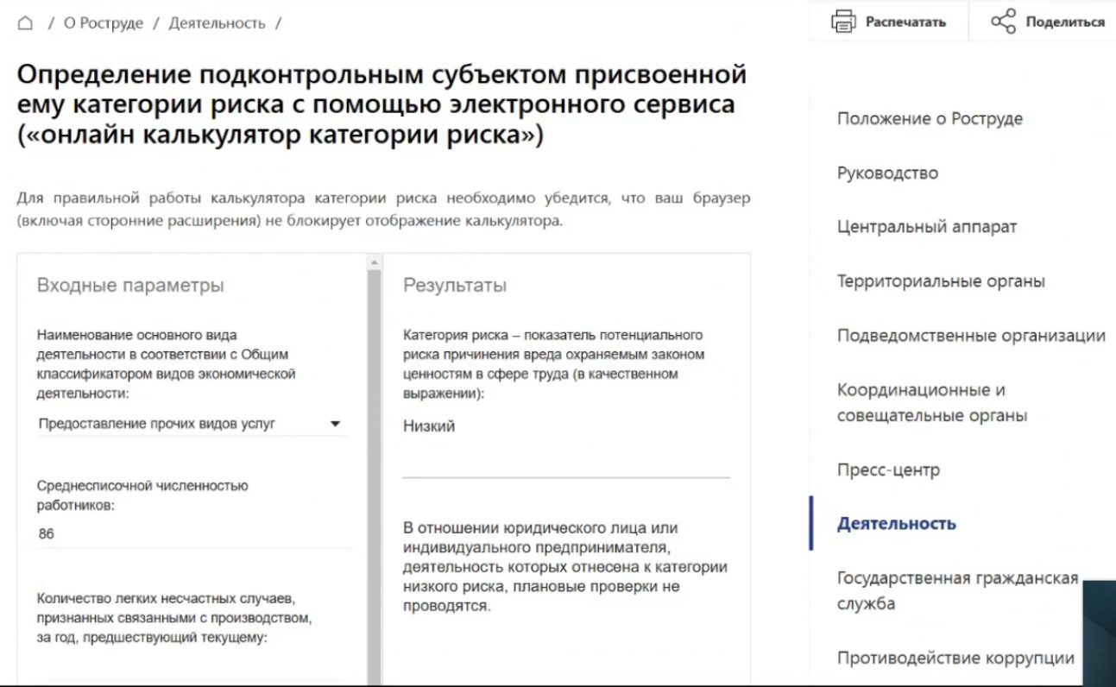Click the home icon in breadcrumbs

pos(25,23)
